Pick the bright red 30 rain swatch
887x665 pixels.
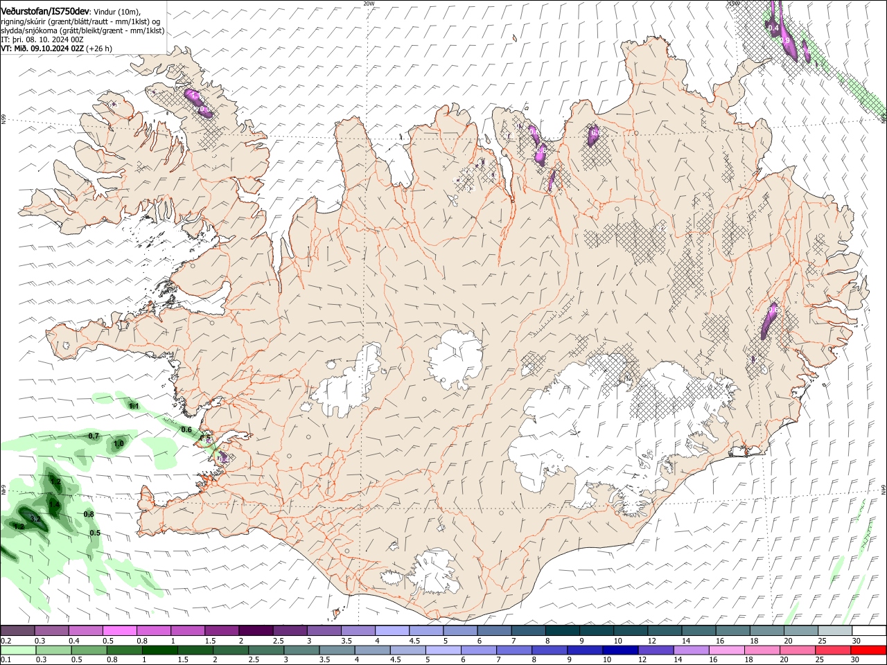point(869,650)
